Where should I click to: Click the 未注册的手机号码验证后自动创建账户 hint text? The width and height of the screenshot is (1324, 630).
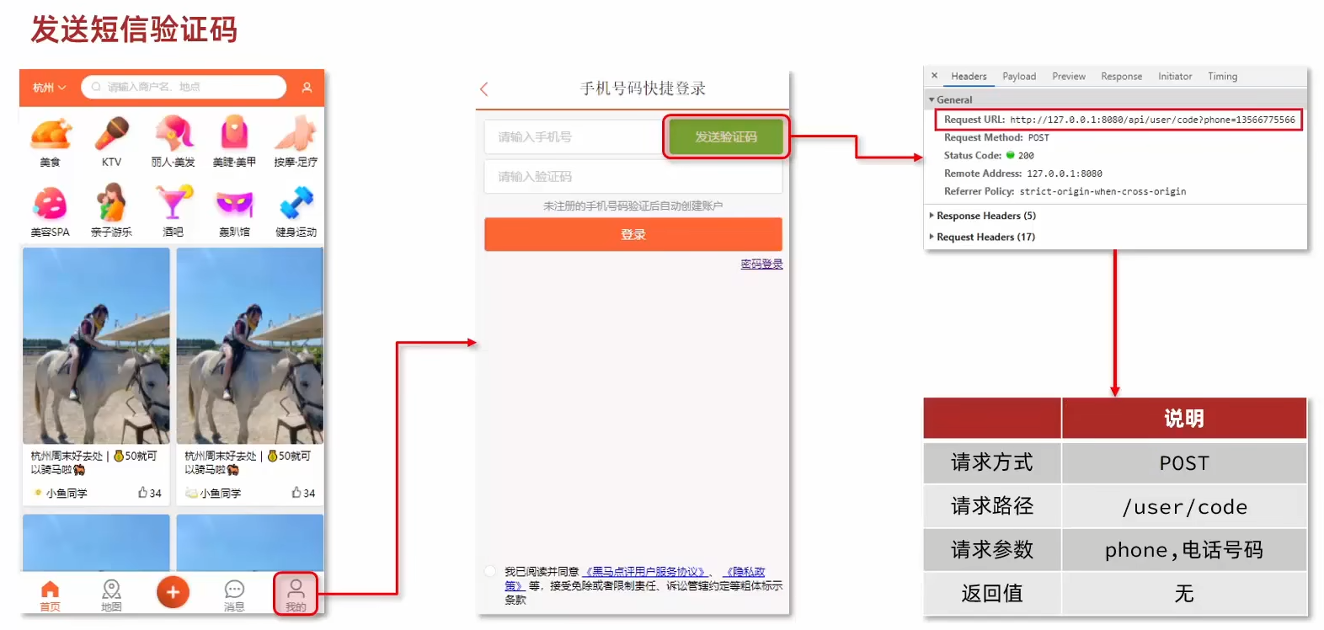[633, 206]
